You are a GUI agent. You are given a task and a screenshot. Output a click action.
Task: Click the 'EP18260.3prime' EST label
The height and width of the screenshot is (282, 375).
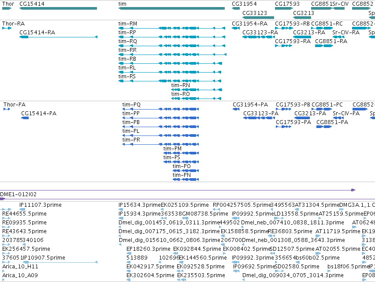coord(149,249)
